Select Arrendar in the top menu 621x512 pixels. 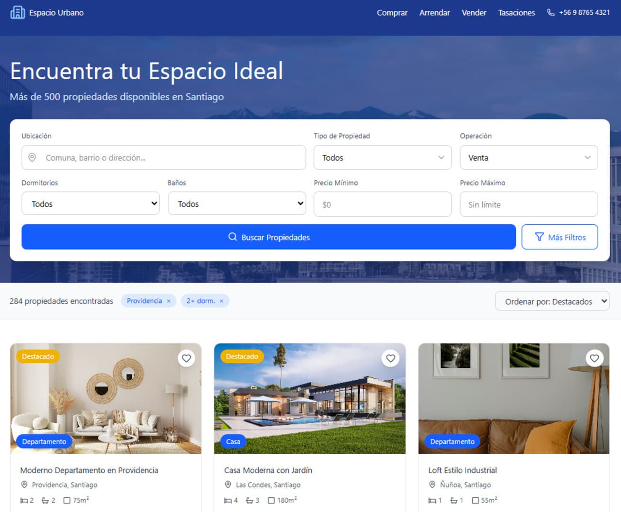434,13
